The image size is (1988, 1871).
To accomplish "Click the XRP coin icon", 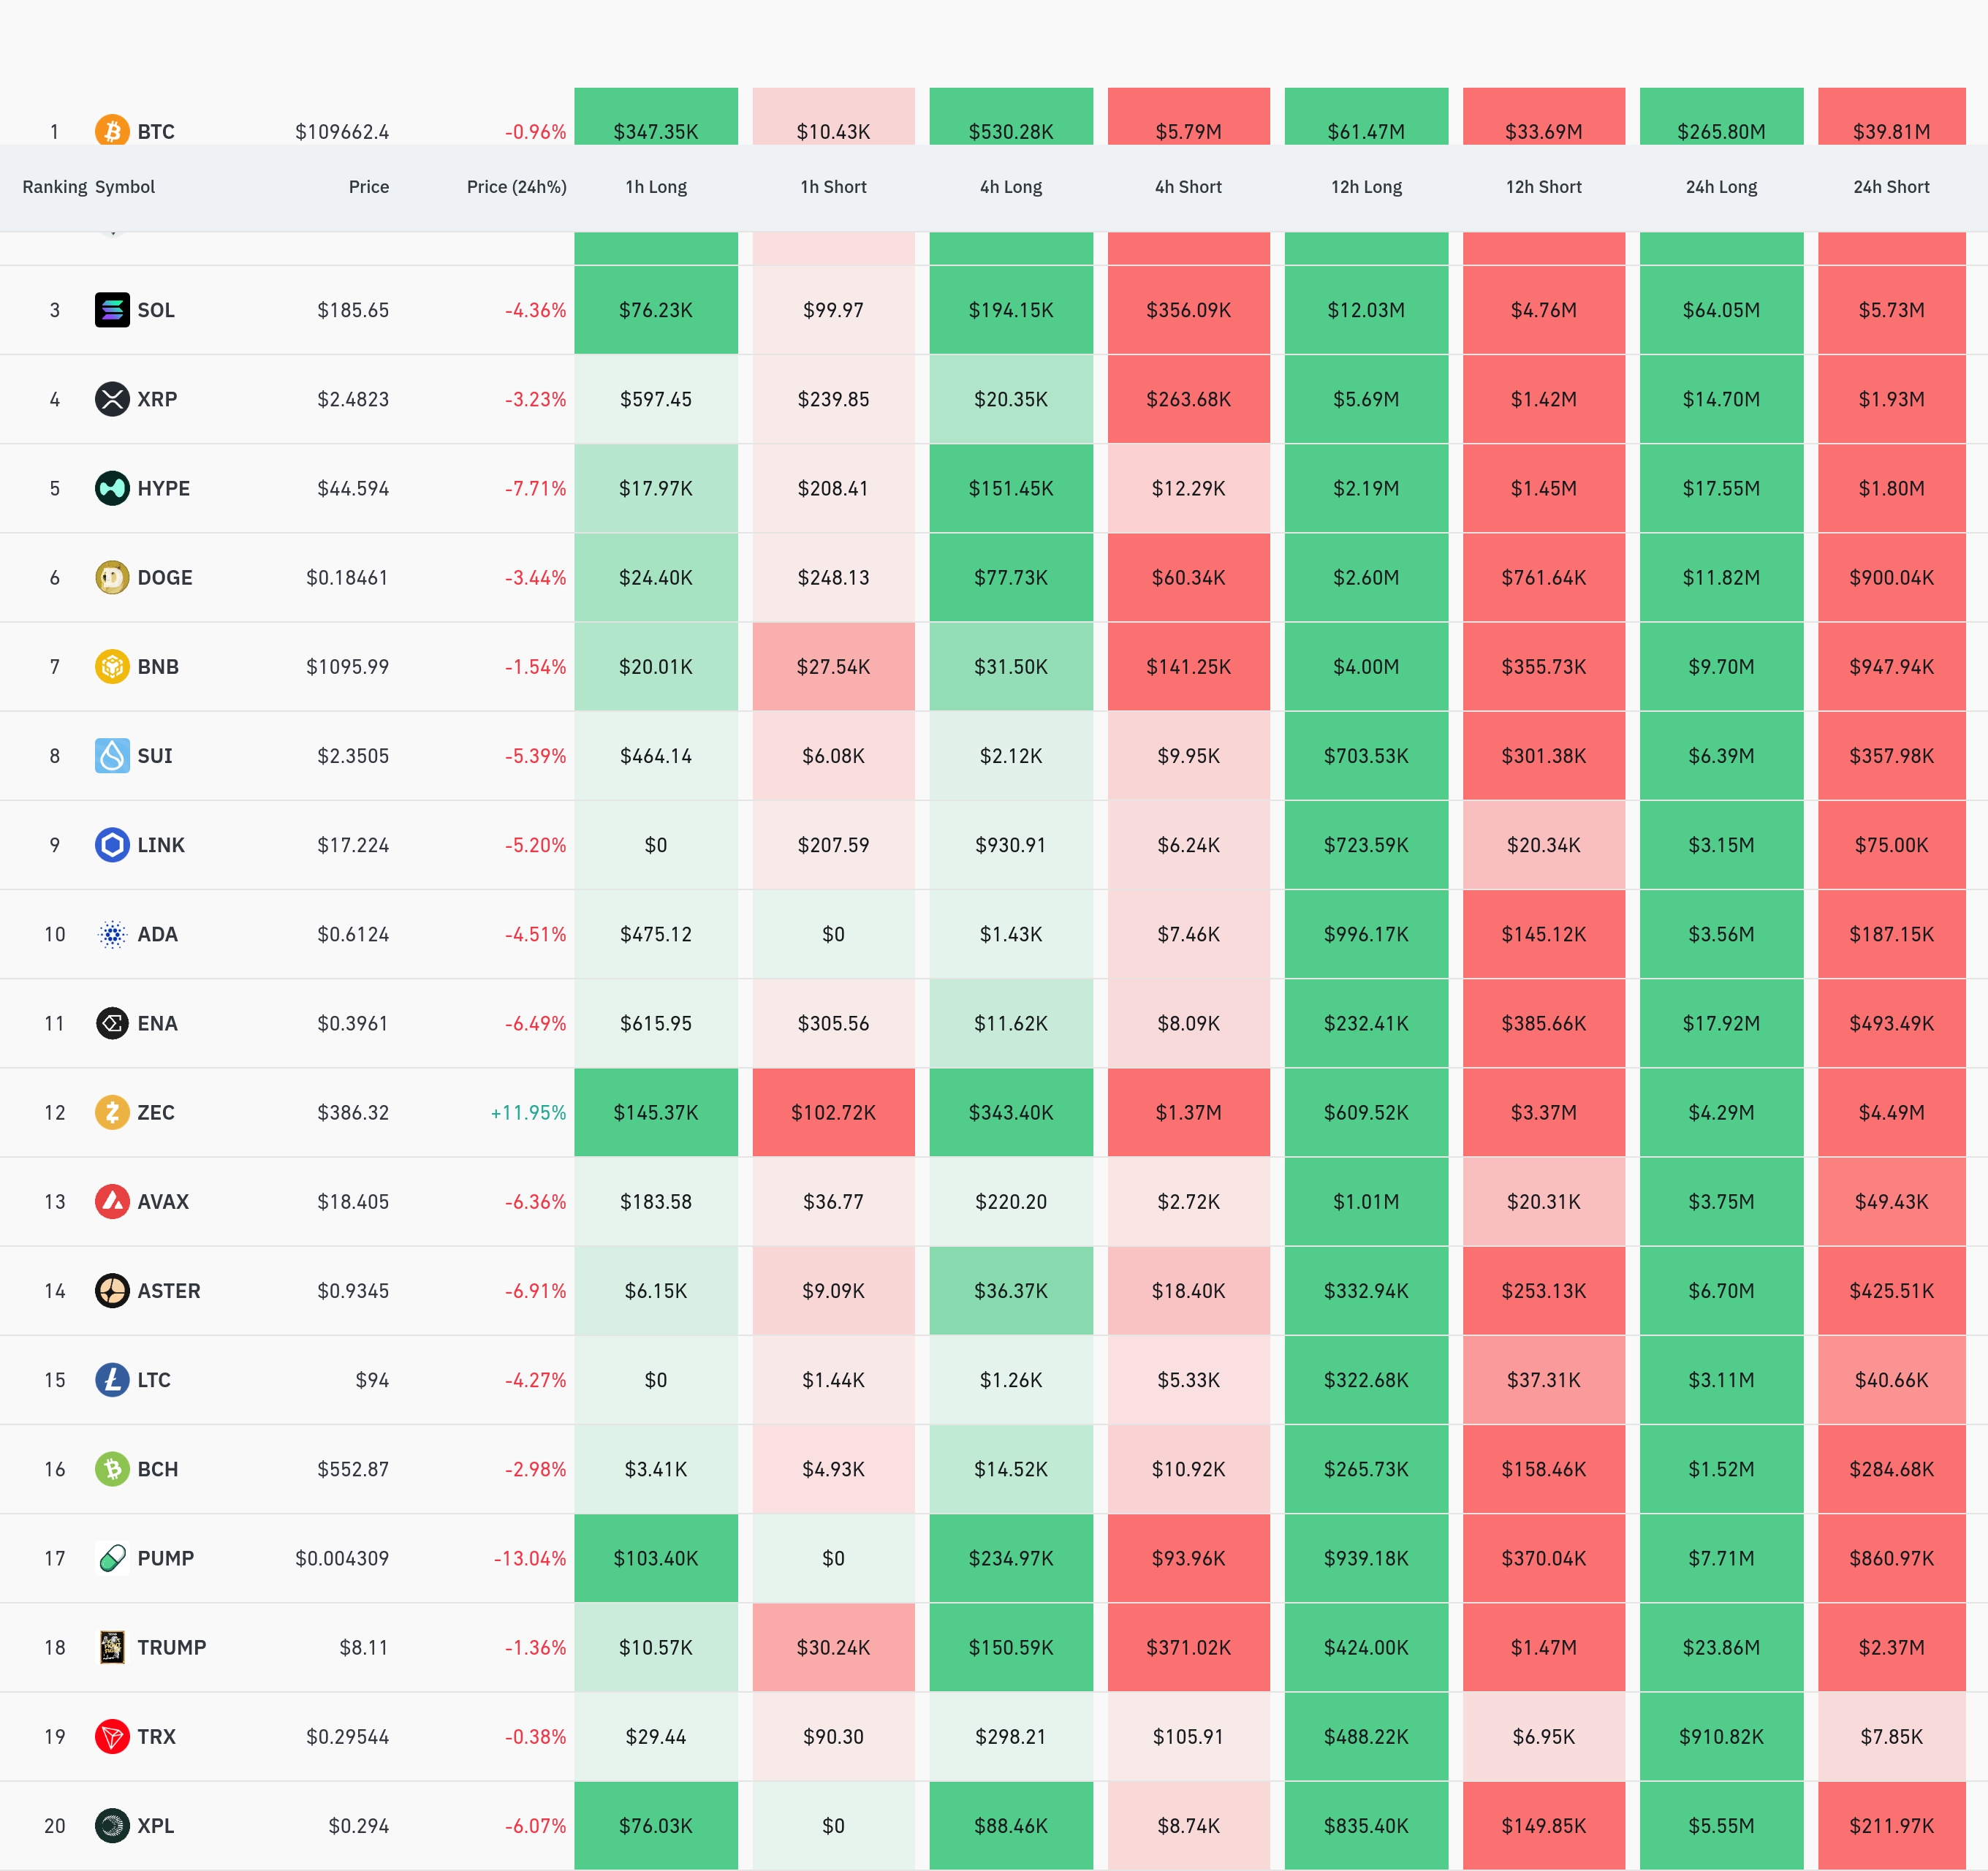I will tap(112, 399).
